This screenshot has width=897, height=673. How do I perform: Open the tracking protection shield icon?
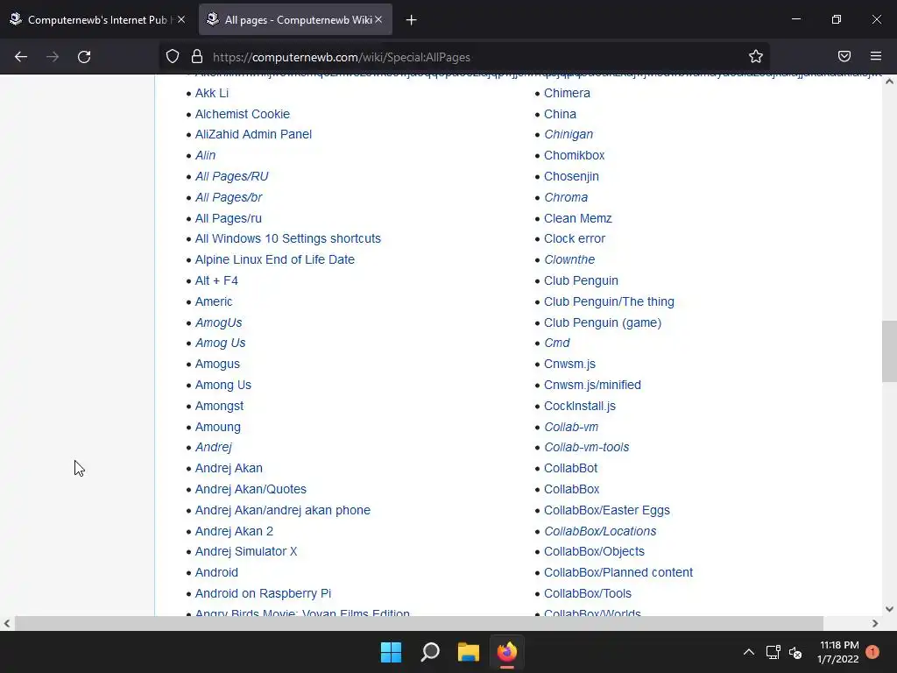[173, 57]
